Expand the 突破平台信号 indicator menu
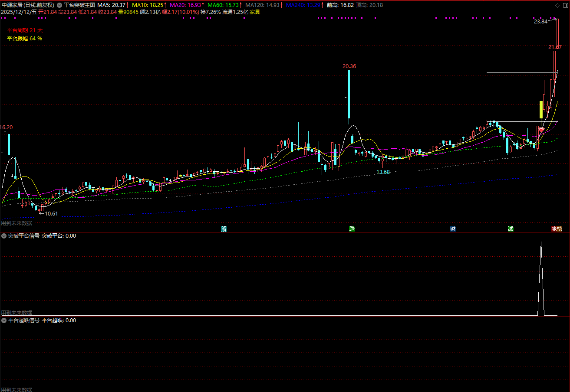Screen dimensions: 570x392 tap(4, 236)
